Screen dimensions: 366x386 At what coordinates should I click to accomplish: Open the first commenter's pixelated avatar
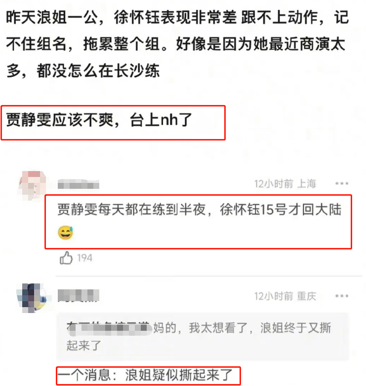click(x=32, y=185)
